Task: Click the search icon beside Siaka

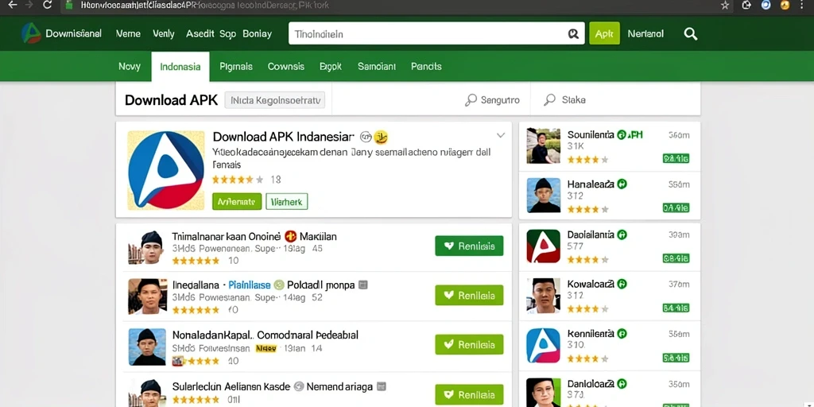Action: click(550, 99)
